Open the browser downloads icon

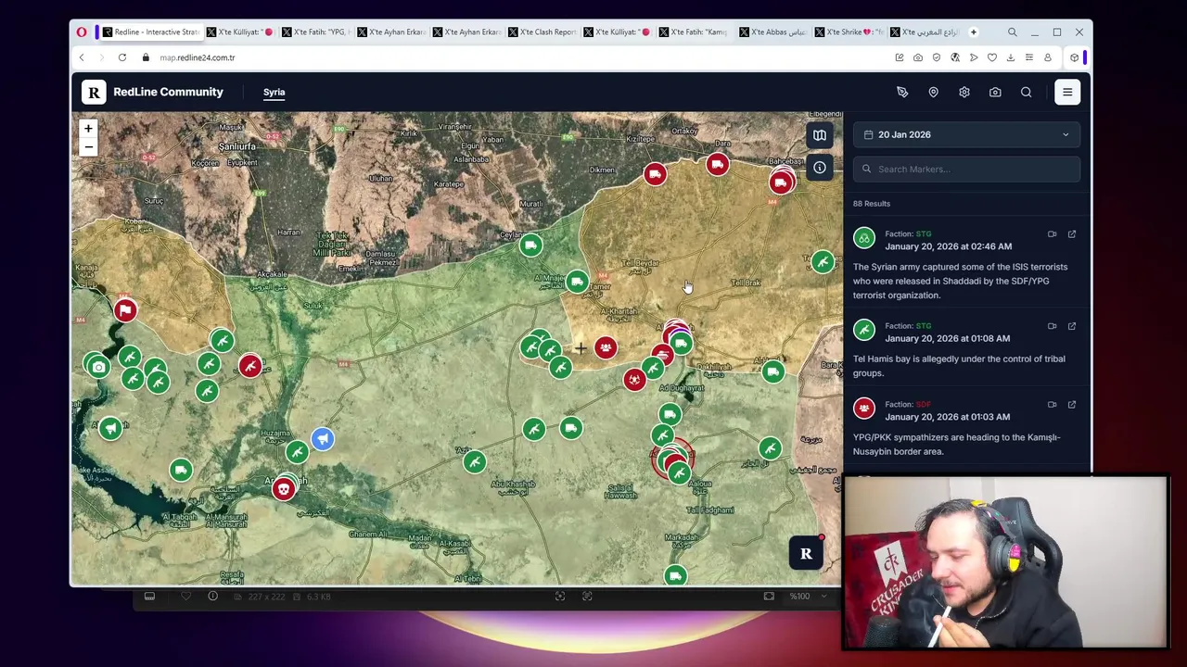pos(1011,57)
